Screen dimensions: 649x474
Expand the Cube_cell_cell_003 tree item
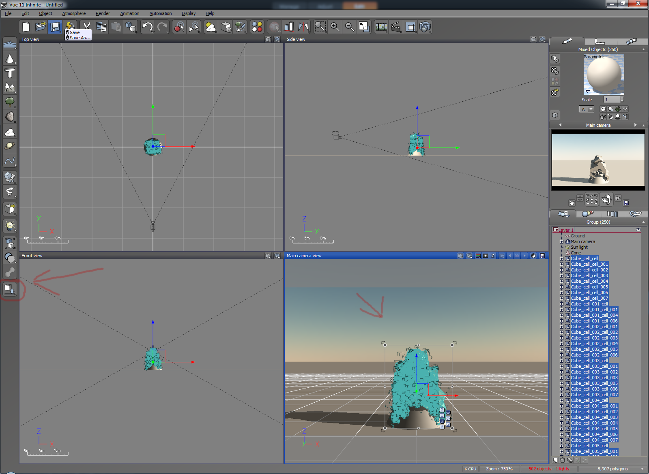562,275
